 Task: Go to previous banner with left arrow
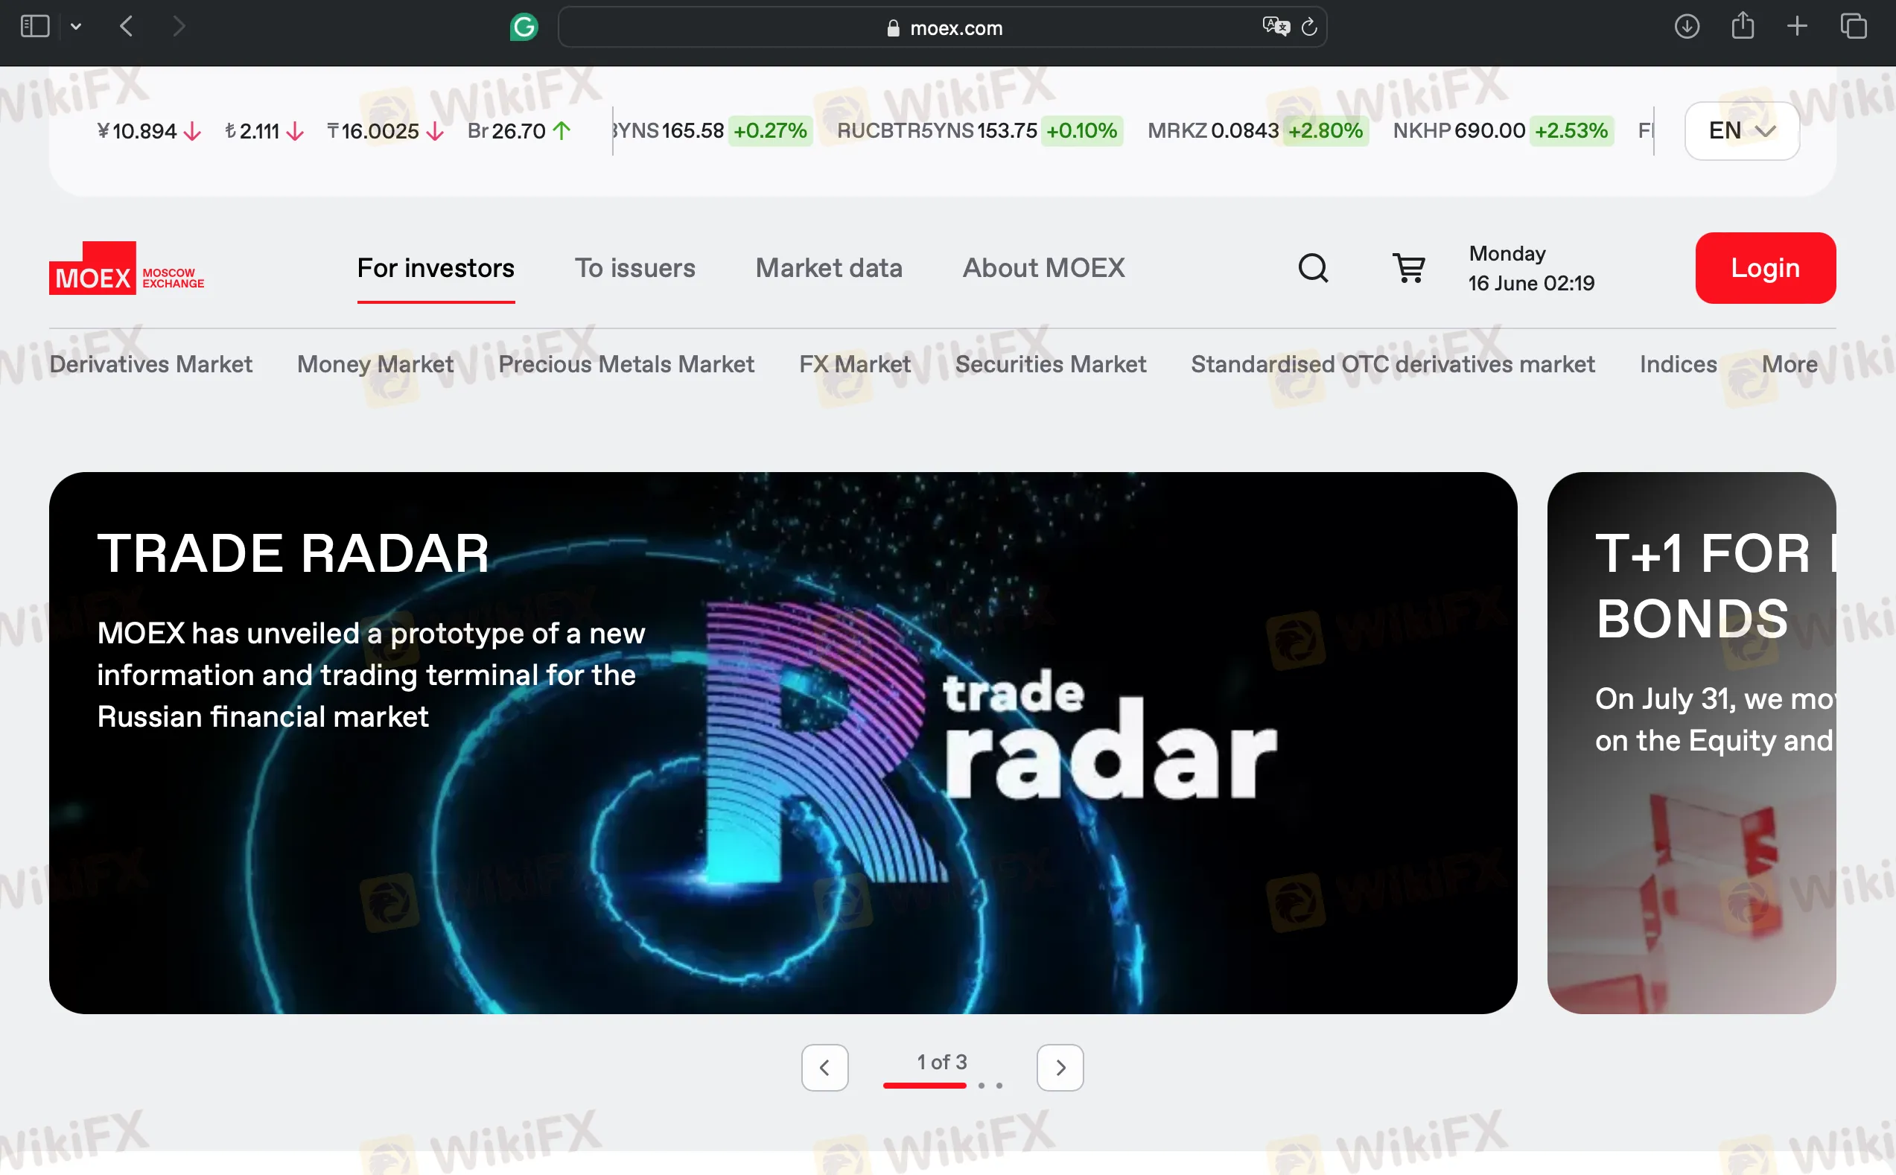824,1067
